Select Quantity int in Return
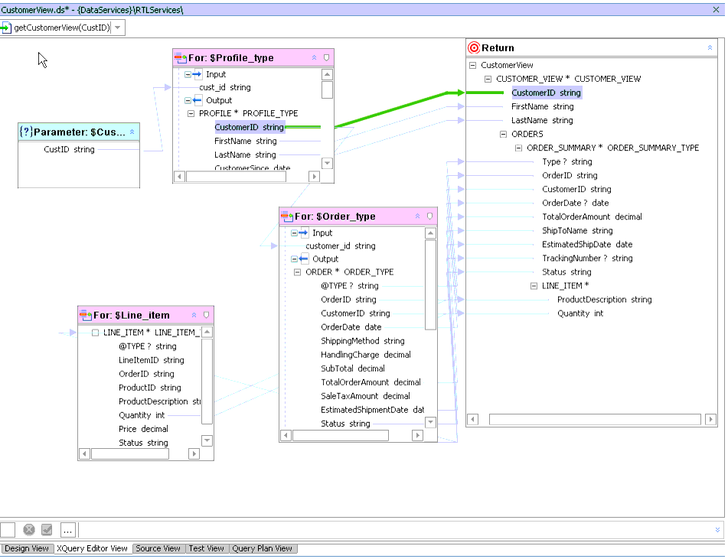 (580, 314)
